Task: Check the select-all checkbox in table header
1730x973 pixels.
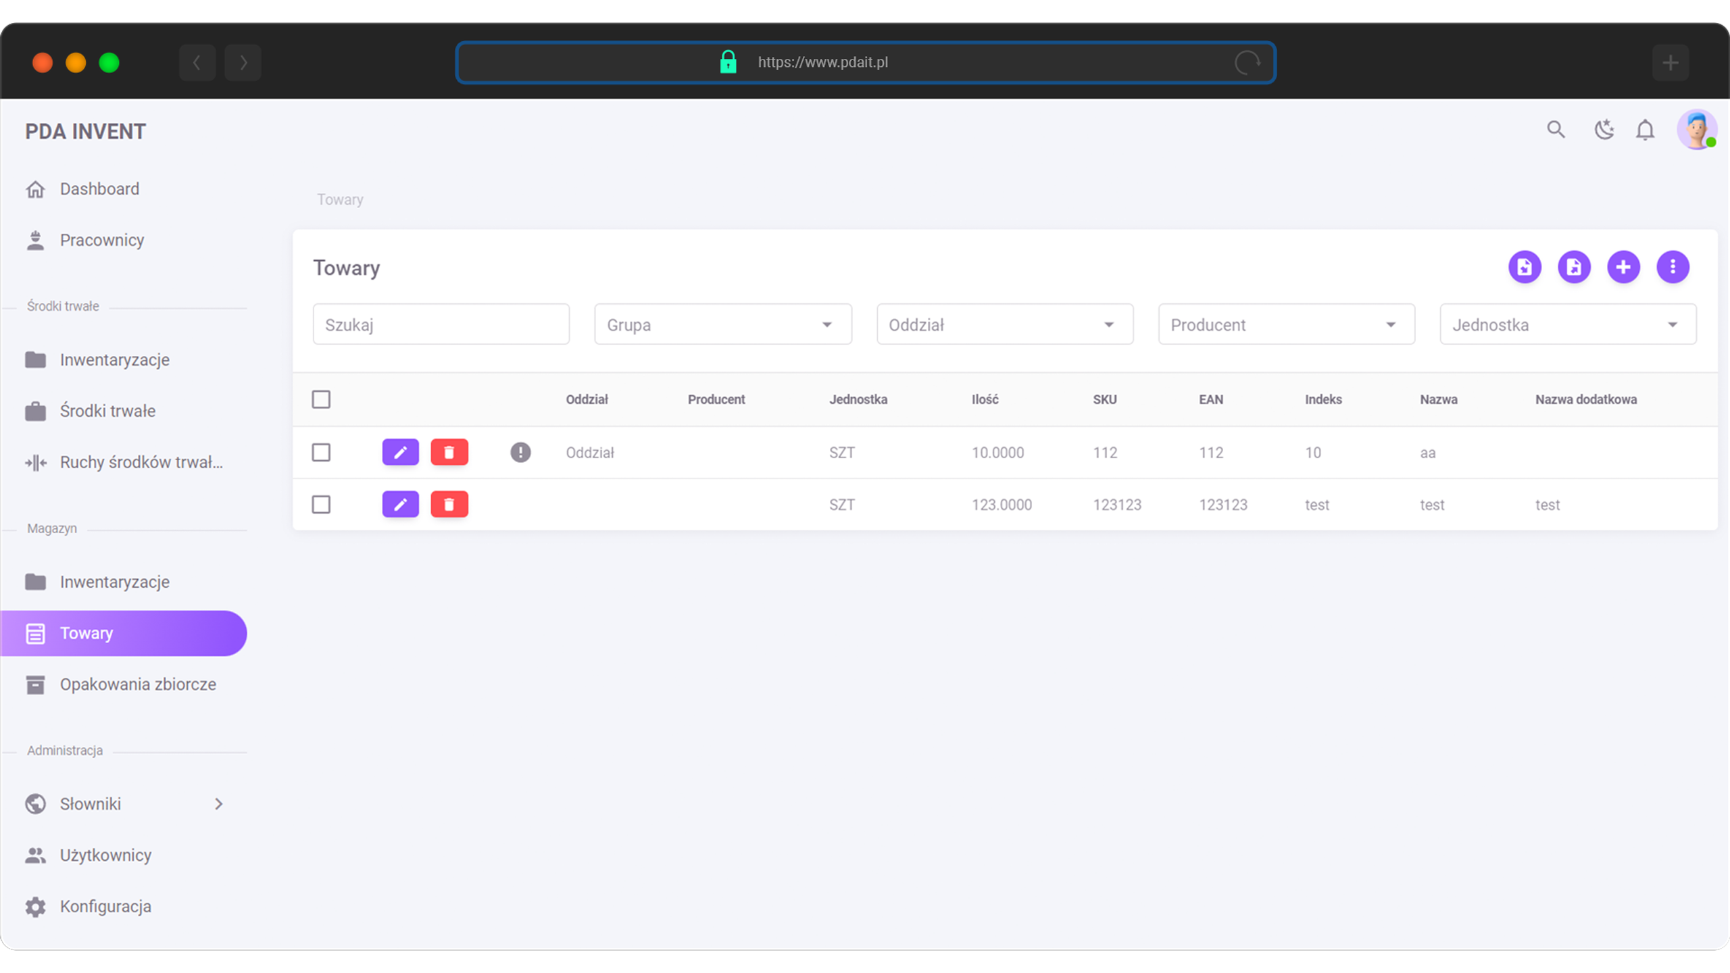Action: [x=321, y=399]
